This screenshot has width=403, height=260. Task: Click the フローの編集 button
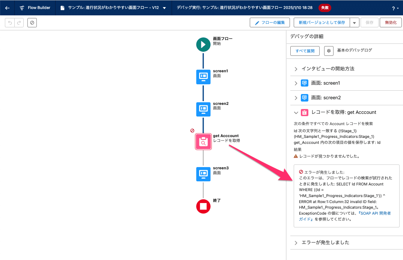coord(270,22)
